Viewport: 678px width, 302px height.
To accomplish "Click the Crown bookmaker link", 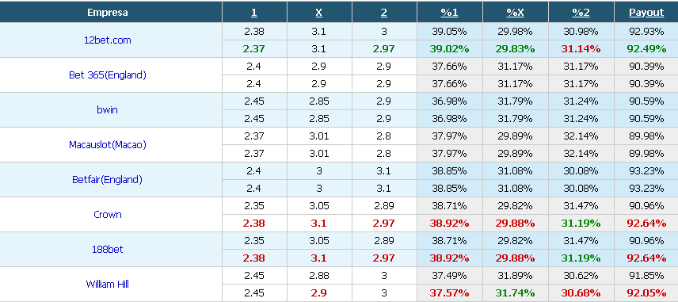I will [x=107, y=215].
